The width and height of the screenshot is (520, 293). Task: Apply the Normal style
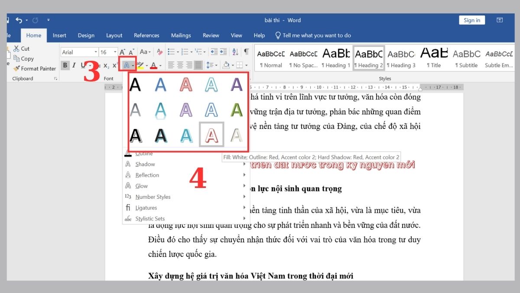tap(271, 58)
